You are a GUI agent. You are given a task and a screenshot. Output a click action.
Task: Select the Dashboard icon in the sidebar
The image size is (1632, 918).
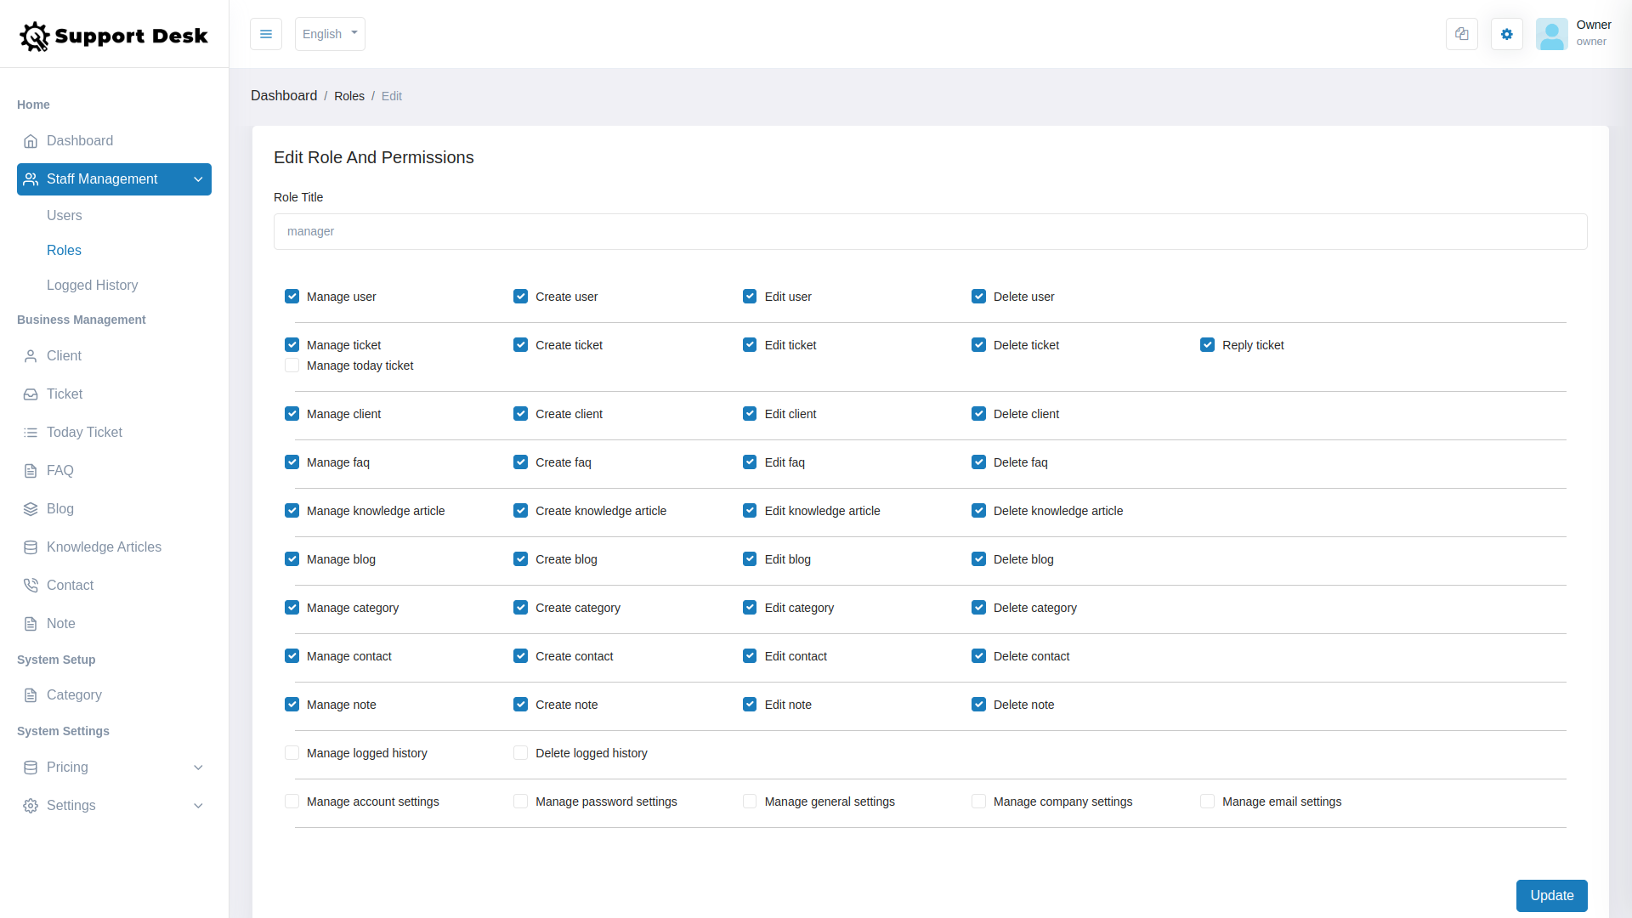[31, 141]
